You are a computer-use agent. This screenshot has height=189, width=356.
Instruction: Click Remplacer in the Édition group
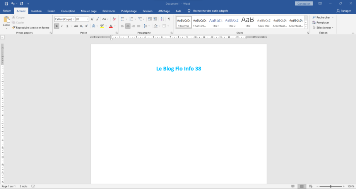tap(321, 23)
